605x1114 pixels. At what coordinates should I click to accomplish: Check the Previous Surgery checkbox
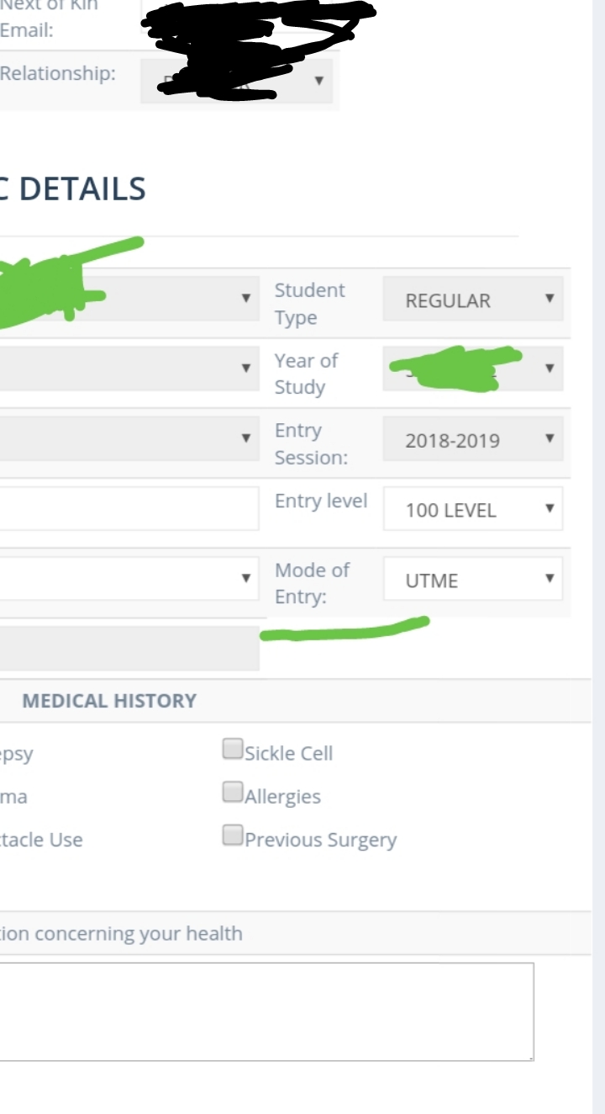pos(232,835)
